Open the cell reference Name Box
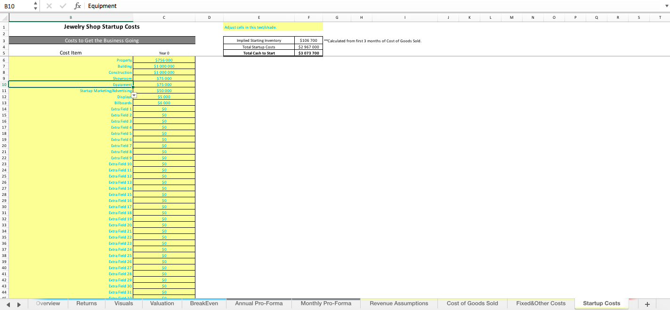 [14, 6]
